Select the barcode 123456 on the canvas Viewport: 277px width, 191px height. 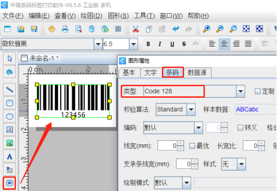point(73,101)
